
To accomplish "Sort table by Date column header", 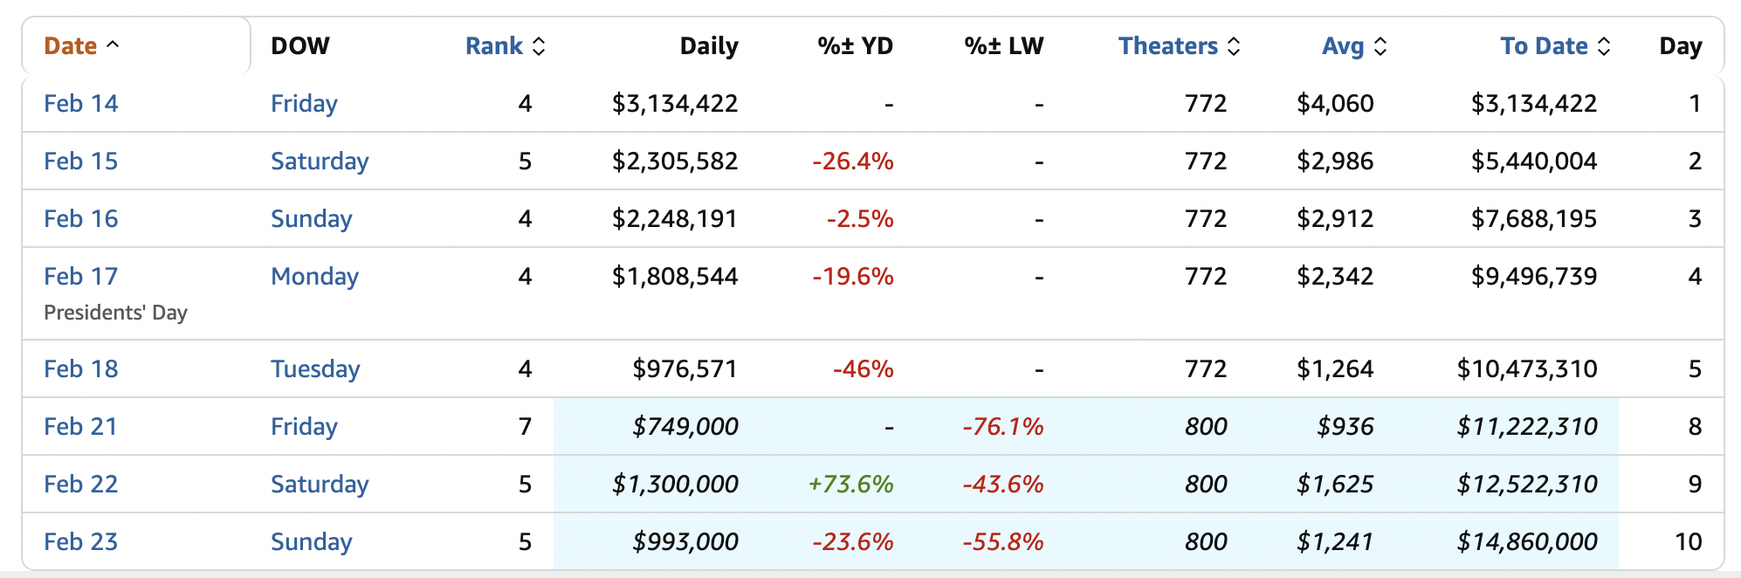I will click(x=71, y=46).
